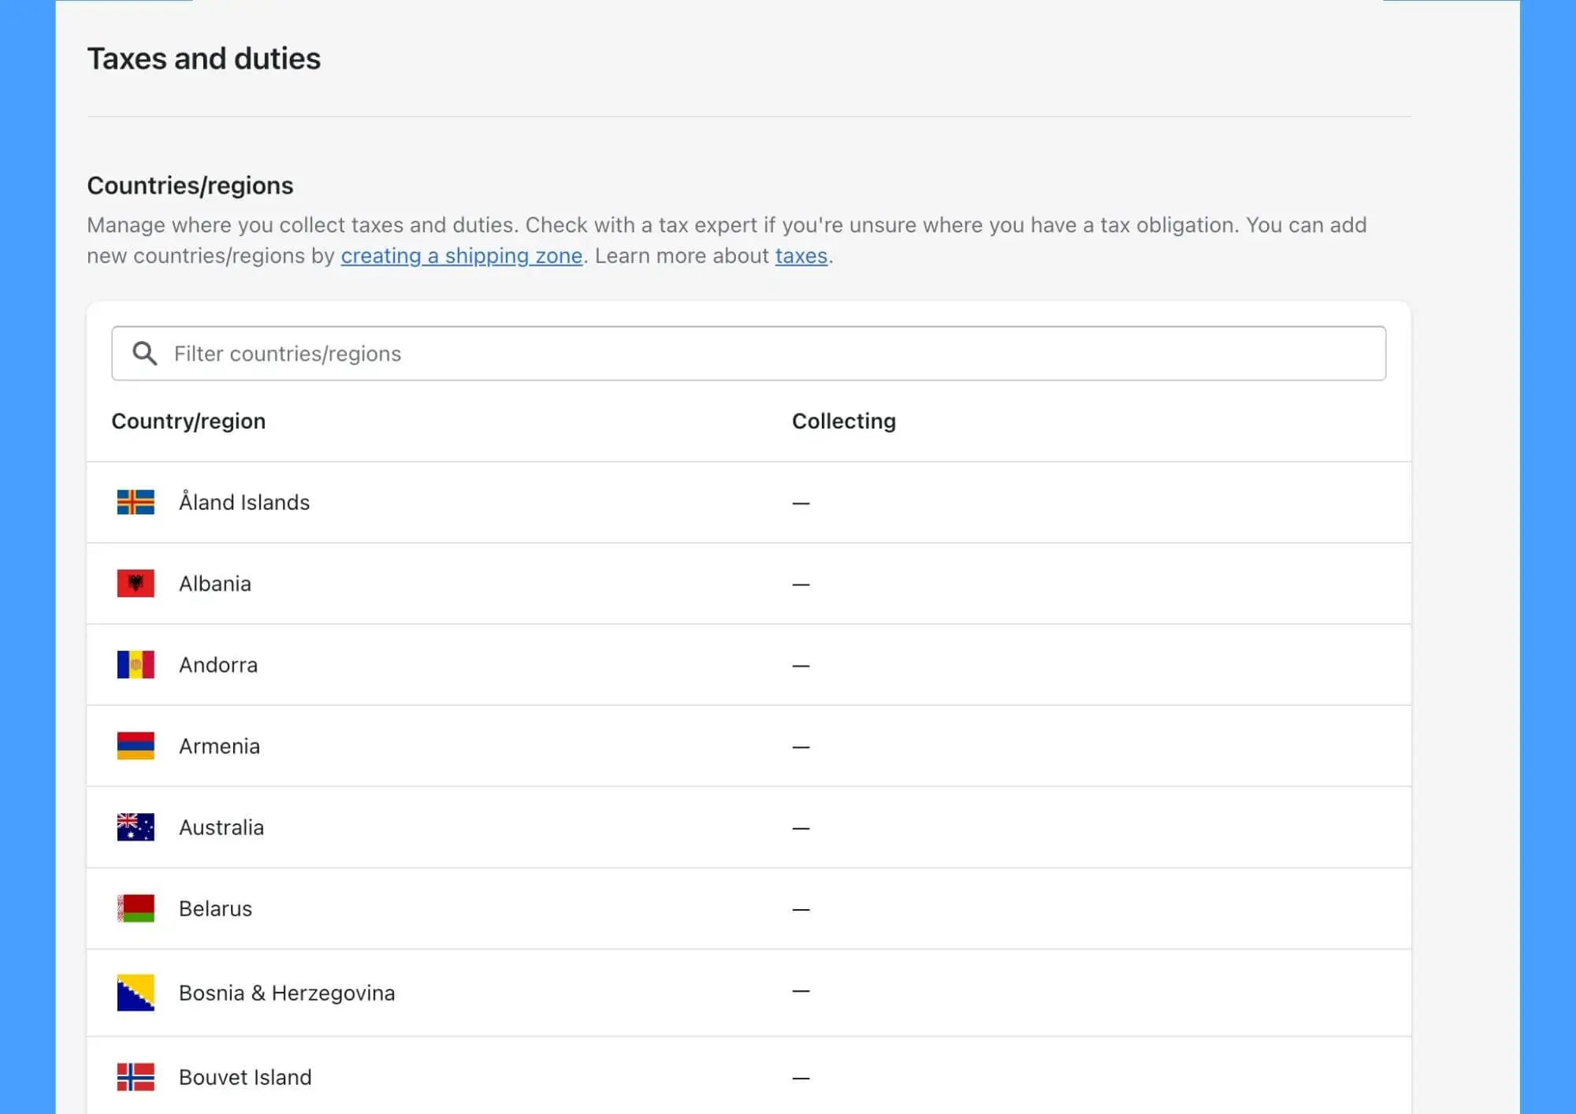Click the Bosnia & Herzegovina flag icon

tap(136, 992)
